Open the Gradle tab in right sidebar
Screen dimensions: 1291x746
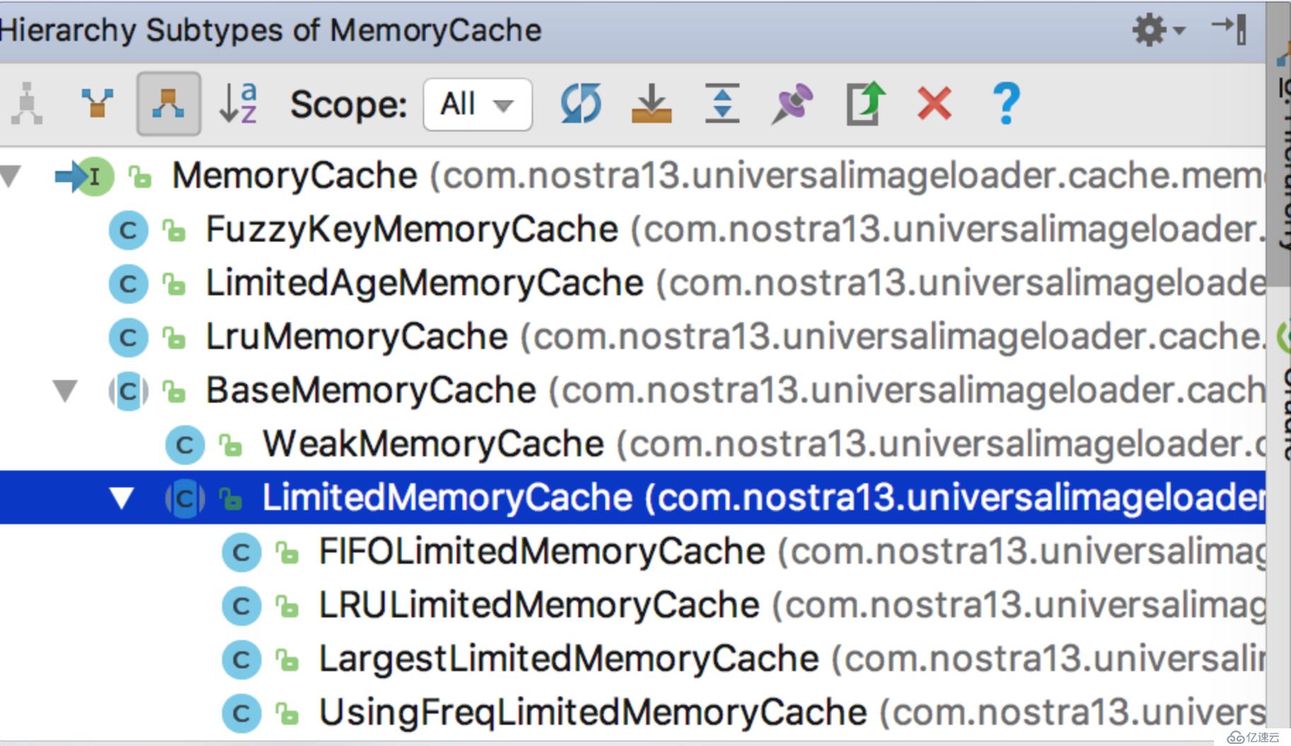point(1284,392)
